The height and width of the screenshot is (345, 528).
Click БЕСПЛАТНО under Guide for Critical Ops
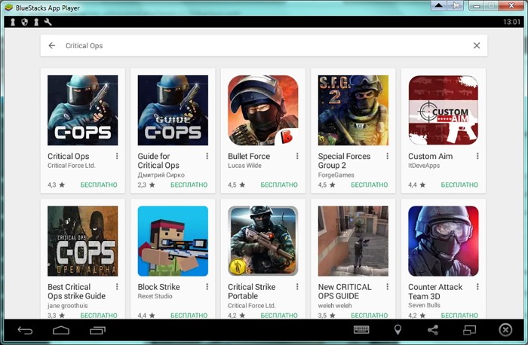189,185
